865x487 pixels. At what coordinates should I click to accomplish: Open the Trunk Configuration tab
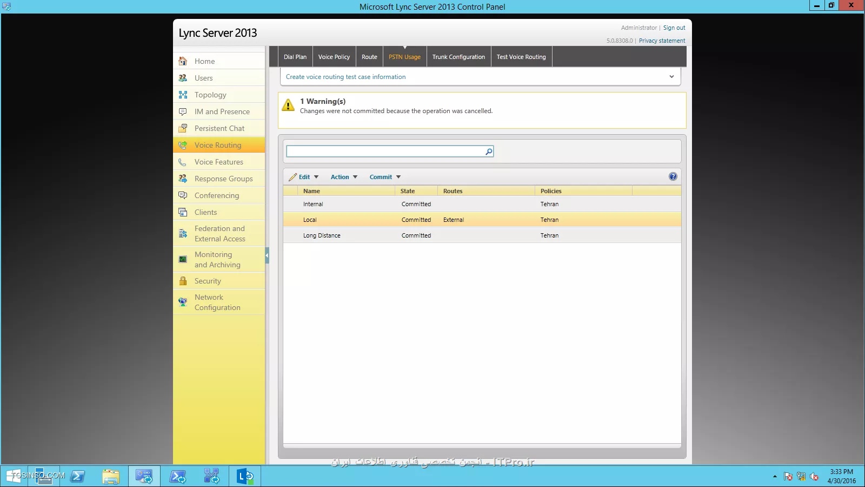pyautogui.click(x=458, y=57)
